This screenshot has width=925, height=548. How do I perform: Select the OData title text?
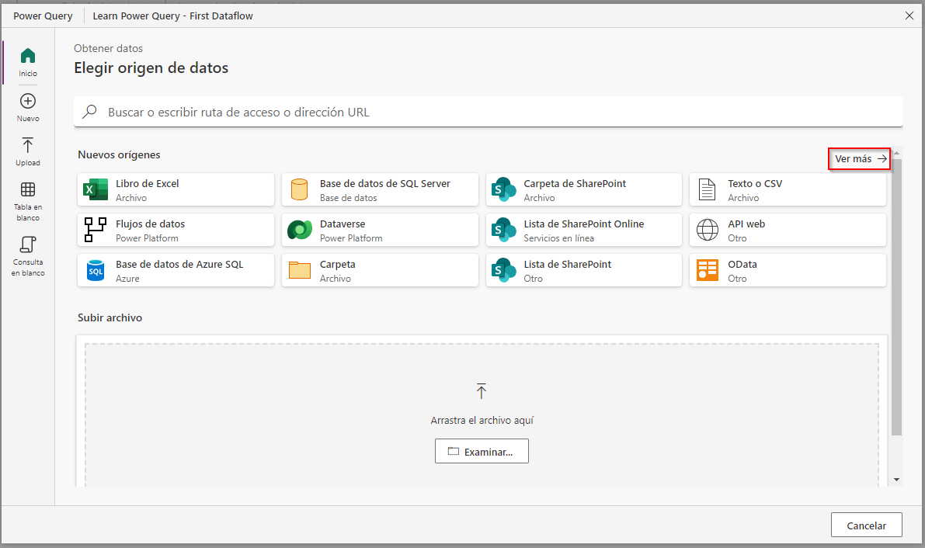coord(742,264)
